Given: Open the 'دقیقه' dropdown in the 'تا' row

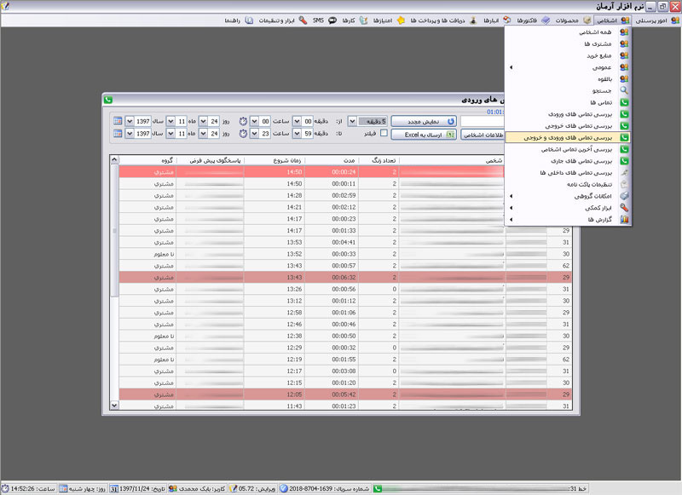Looking at the screenshot, I should click(297, 134).
